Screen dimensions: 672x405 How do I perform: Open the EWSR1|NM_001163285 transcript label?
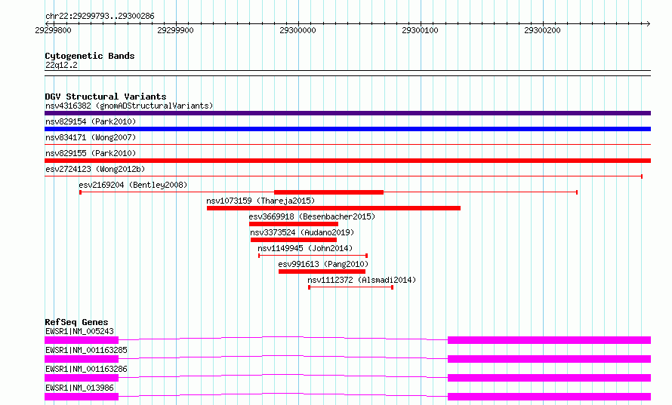[86, 350]
